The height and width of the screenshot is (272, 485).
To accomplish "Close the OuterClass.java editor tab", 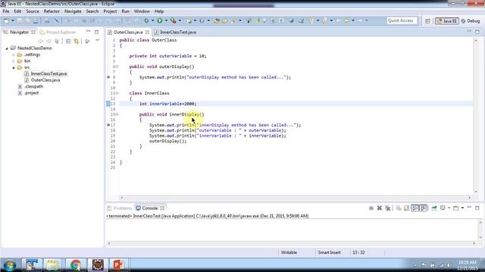I will 147,32.
